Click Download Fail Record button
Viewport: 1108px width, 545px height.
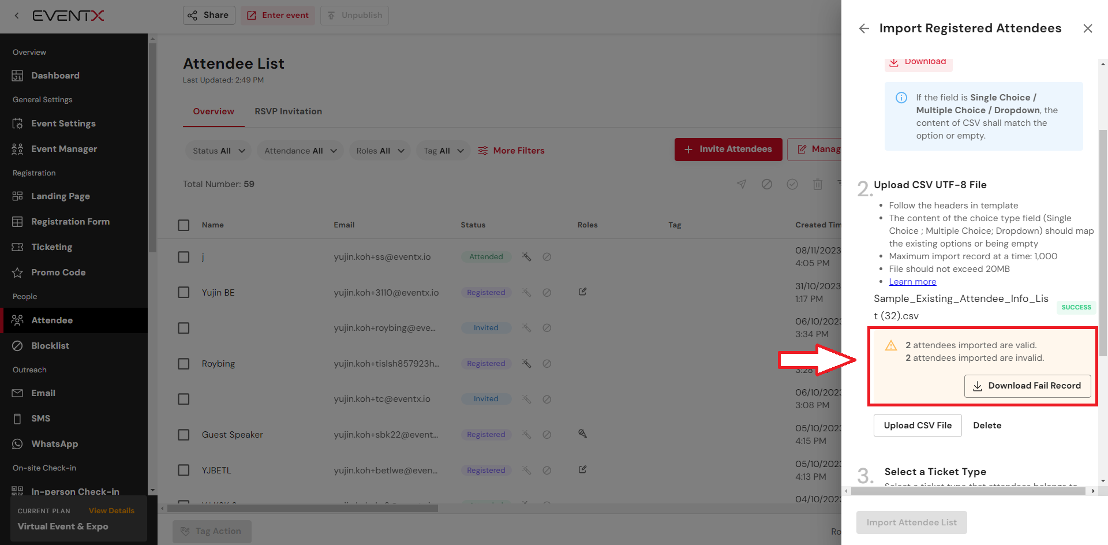[1027, 386]
